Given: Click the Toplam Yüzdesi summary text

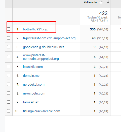Looking at the screenshot, I should 98,19.
